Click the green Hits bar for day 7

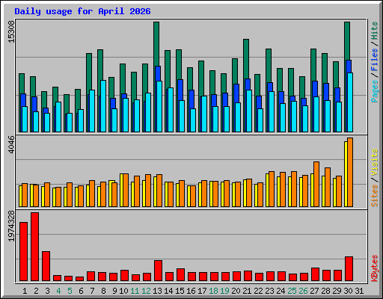point(89,73)
